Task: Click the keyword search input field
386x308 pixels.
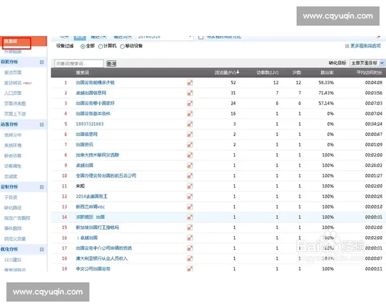Action: click(78, 64)
